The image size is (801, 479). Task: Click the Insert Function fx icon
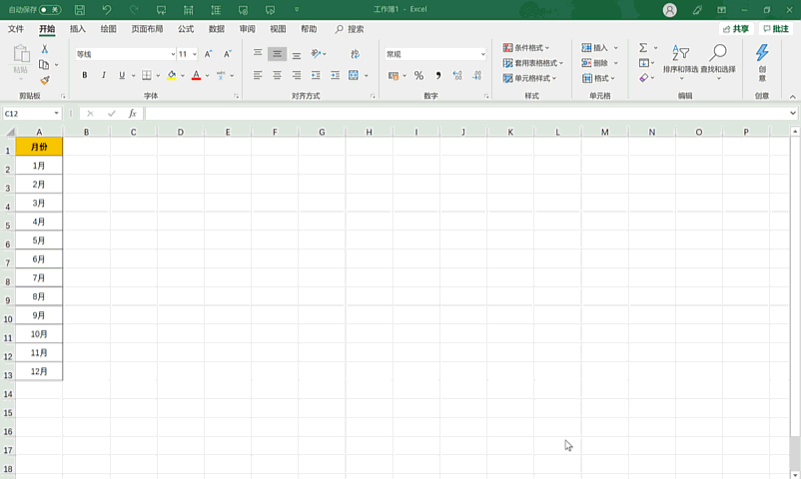(132, 114)
